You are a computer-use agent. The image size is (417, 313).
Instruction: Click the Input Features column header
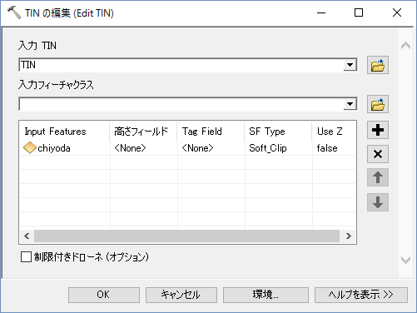pyautogui.click(x=65, y=132)
